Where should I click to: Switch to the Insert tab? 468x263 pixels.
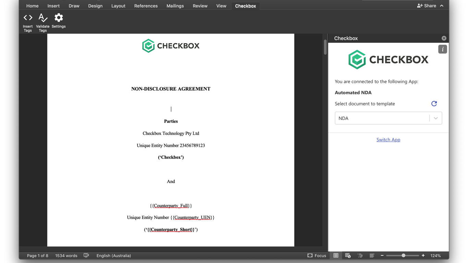(x=53, y=6)
